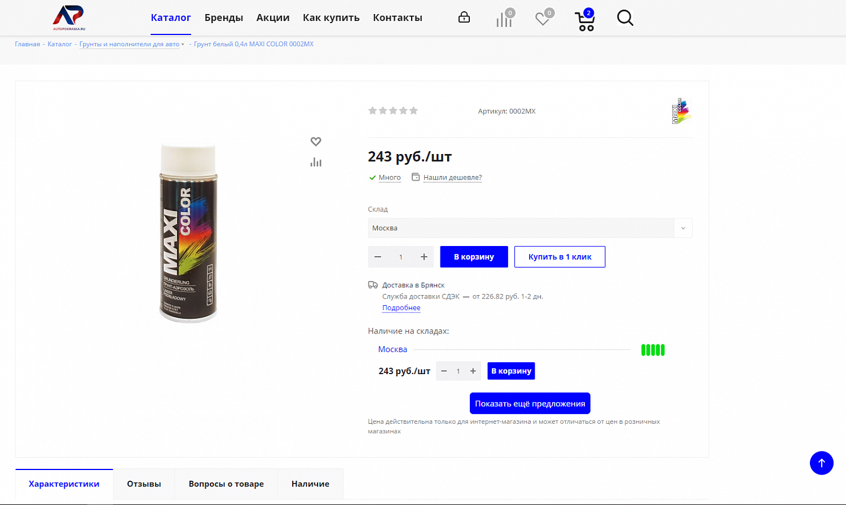Screen dimensions: 846x505
Task: Open the comparison chart icon in header
Action: coord(504,19)
